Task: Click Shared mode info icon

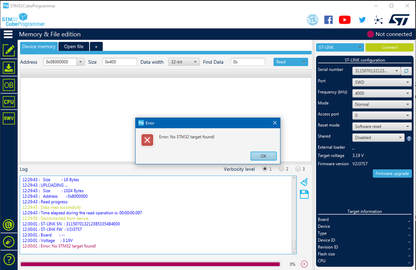Action: [x=409, y=139]
